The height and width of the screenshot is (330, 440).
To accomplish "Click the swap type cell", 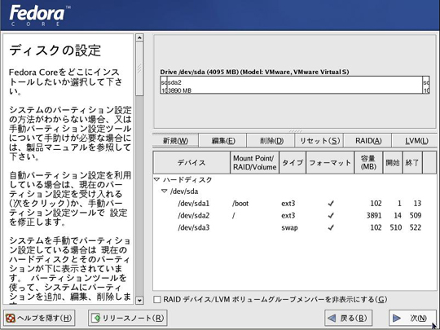I will click(x=289, y=227).
